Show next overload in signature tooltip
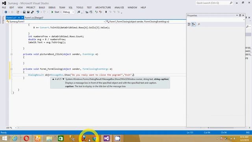 (x=63, y=79)
